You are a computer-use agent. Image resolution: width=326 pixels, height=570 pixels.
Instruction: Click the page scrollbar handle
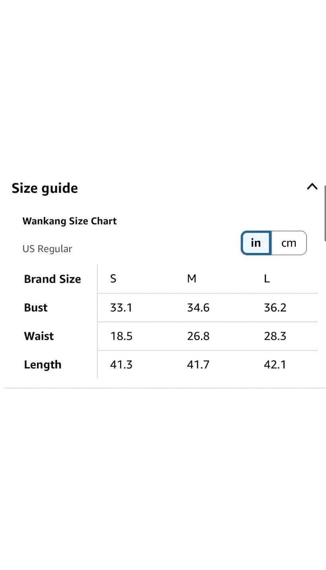[325, 215]
